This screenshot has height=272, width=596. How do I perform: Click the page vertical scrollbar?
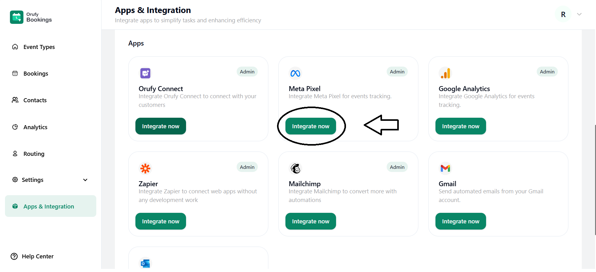click(x=595, y=180)
